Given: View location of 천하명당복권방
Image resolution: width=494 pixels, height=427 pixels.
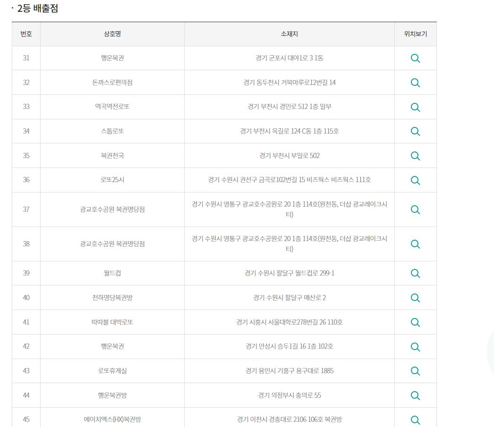Looking at the screenshot, I should [x=415, y=298].
